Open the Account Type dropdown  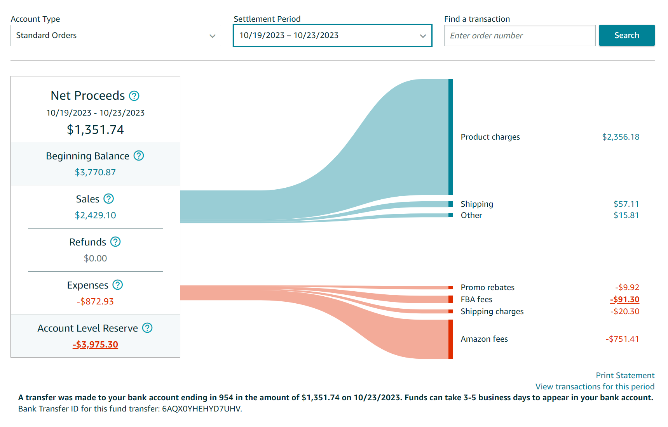115,36
